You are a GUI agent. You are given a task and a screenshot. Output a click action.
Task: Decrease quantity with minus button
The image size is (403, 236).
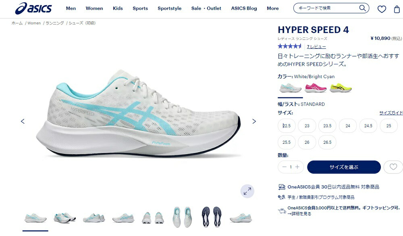click(x=284, y=167)
